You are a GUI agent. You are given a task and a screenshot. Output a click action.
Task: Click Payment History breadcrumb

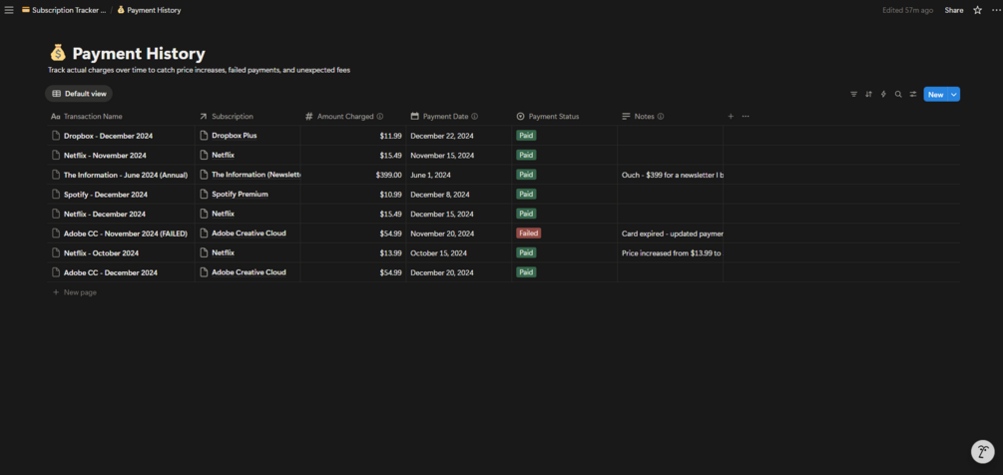[x=149, y=10]
